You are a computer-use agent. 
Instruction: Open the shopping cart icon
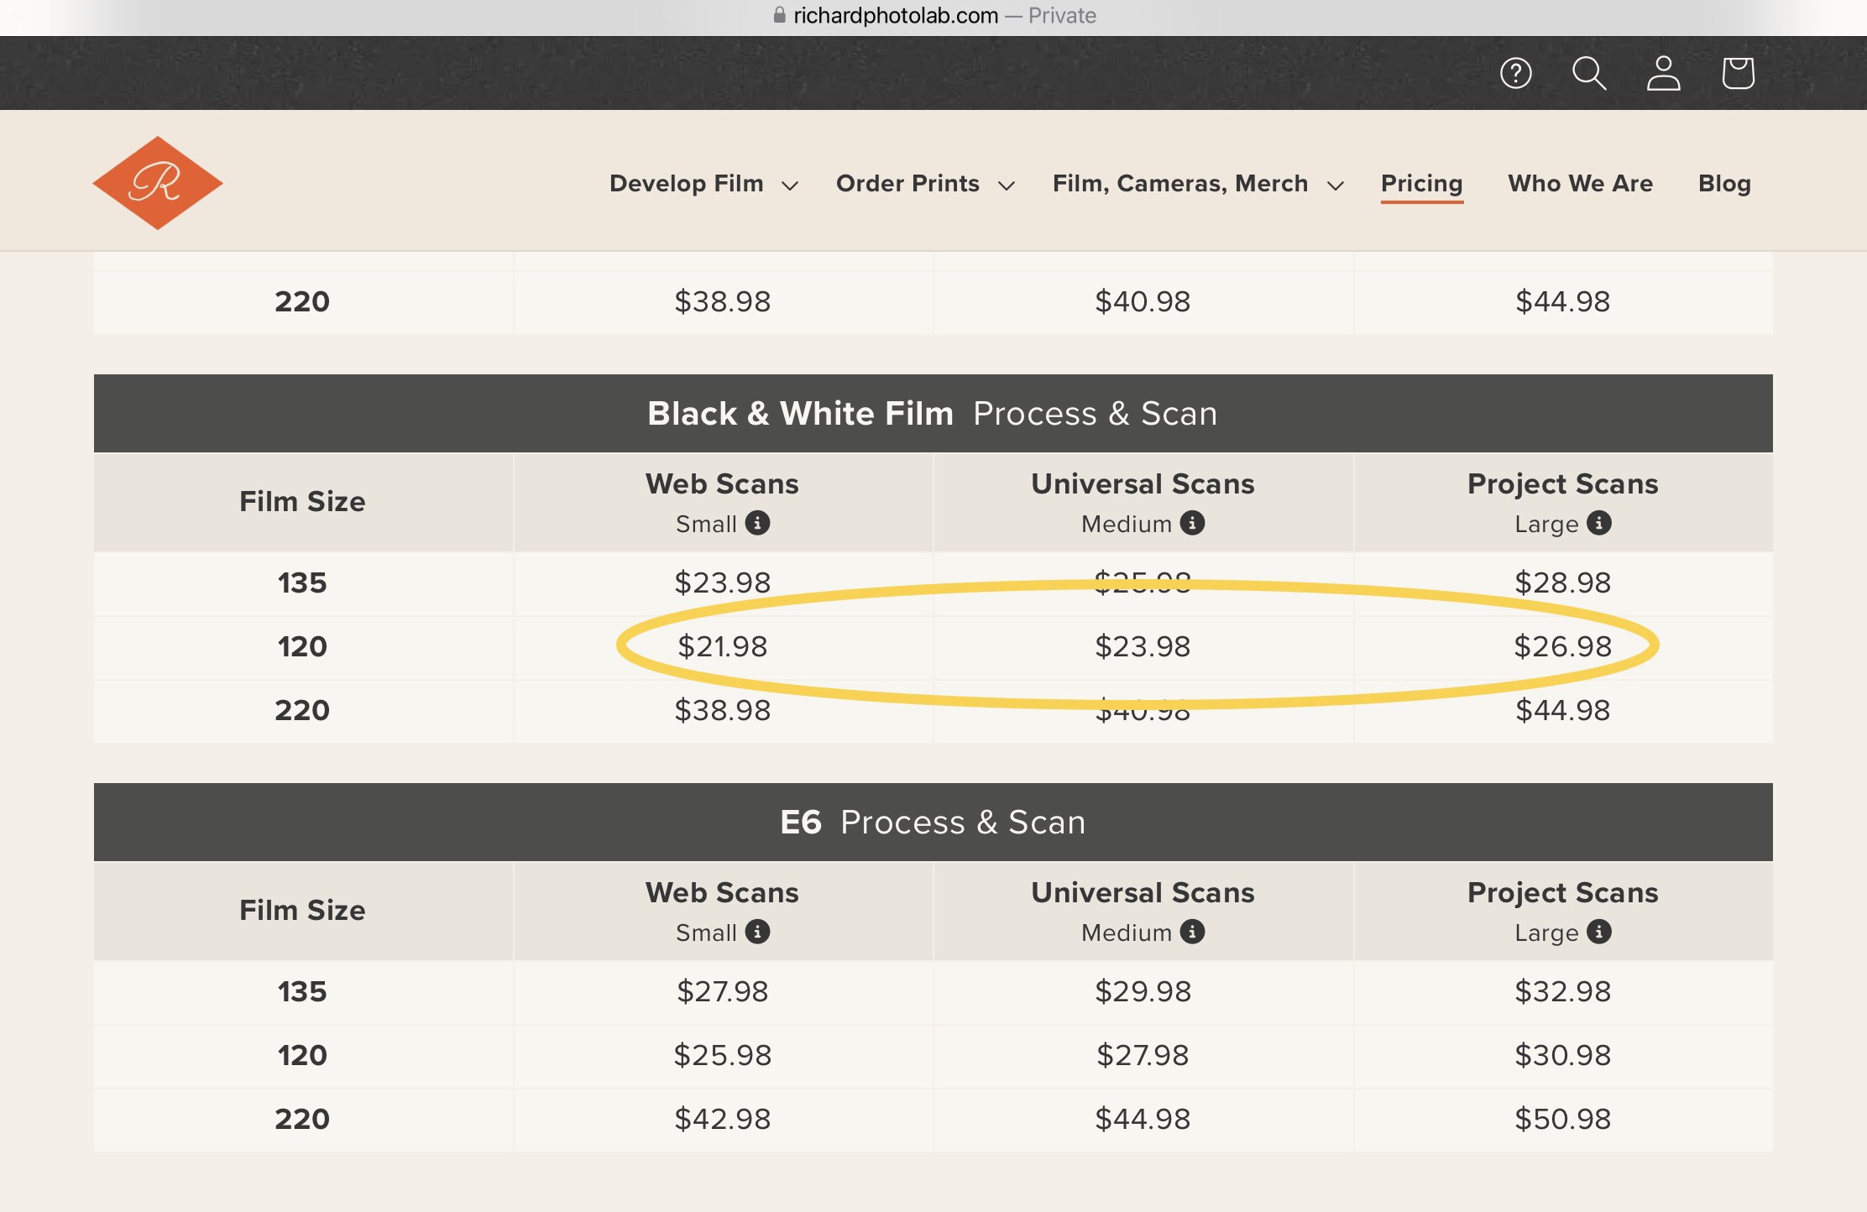pyautogui.click(x=1738, y=73)
